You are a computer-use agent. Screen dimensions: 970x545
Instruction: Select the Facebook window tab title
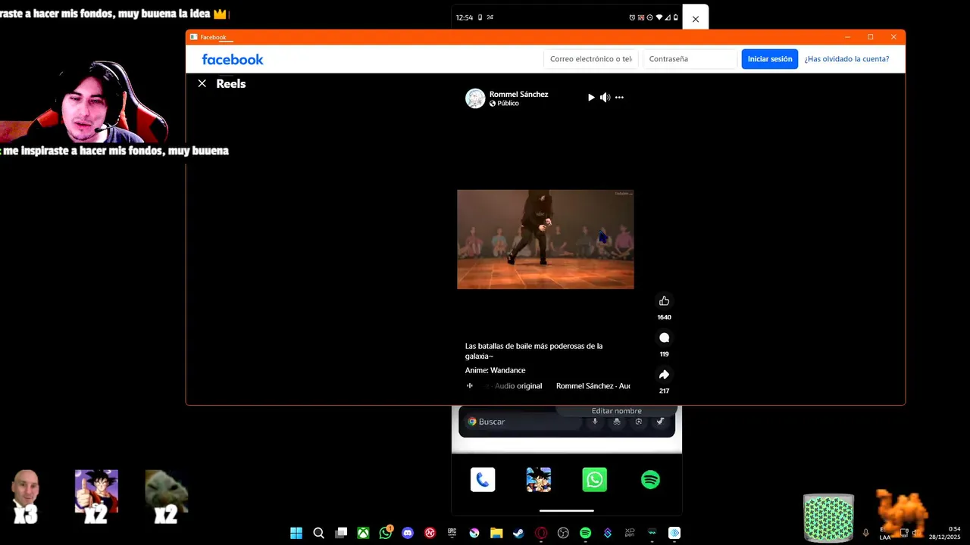point(213,37)
